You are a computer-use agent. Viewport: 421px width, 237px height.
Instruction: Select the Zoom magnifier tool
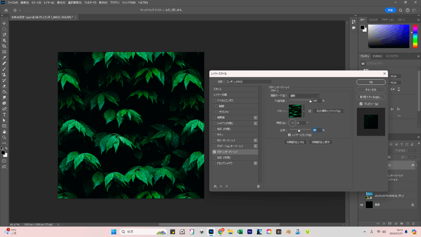coord(4,137)
